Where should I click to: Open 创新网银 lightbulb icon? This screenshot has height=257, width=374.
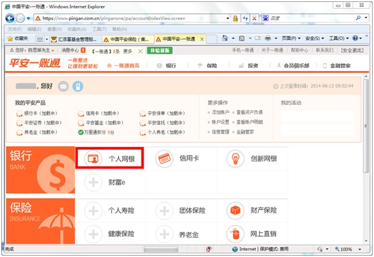[235, 158]
